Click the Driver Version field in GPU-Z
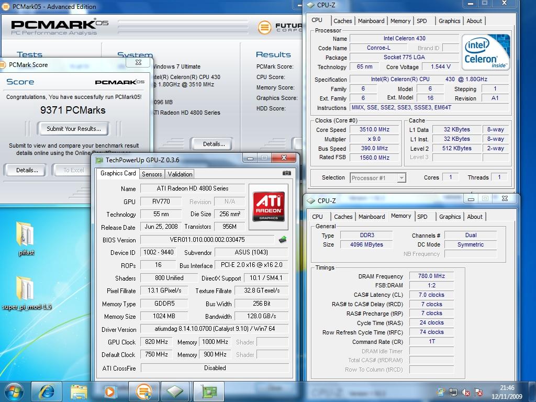Screen dimensions: 536x402 [x=215, y=329]
